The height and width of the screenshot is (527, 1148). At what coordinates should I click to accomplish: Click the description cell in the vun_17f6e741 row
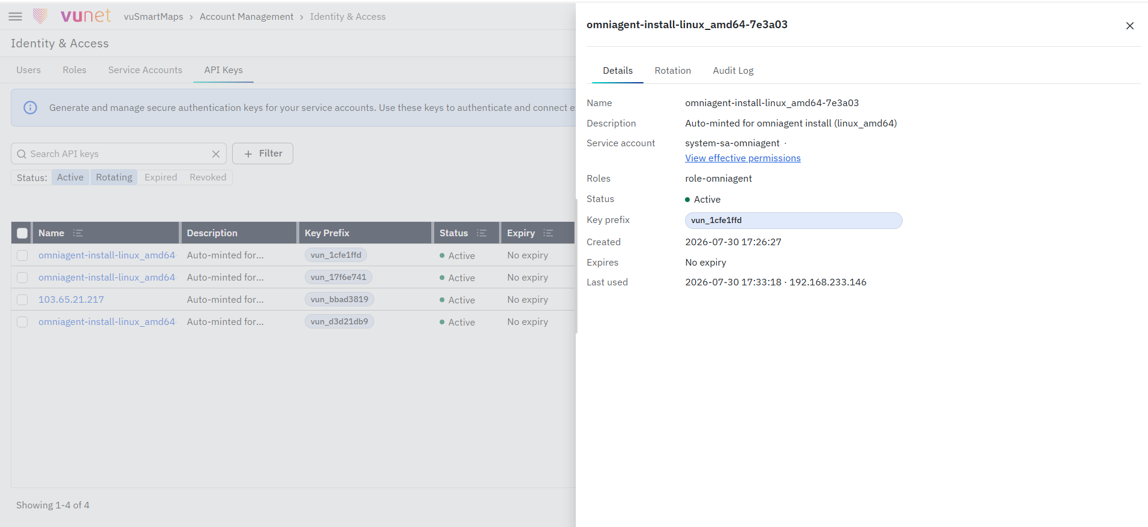[x=226, y=278]
